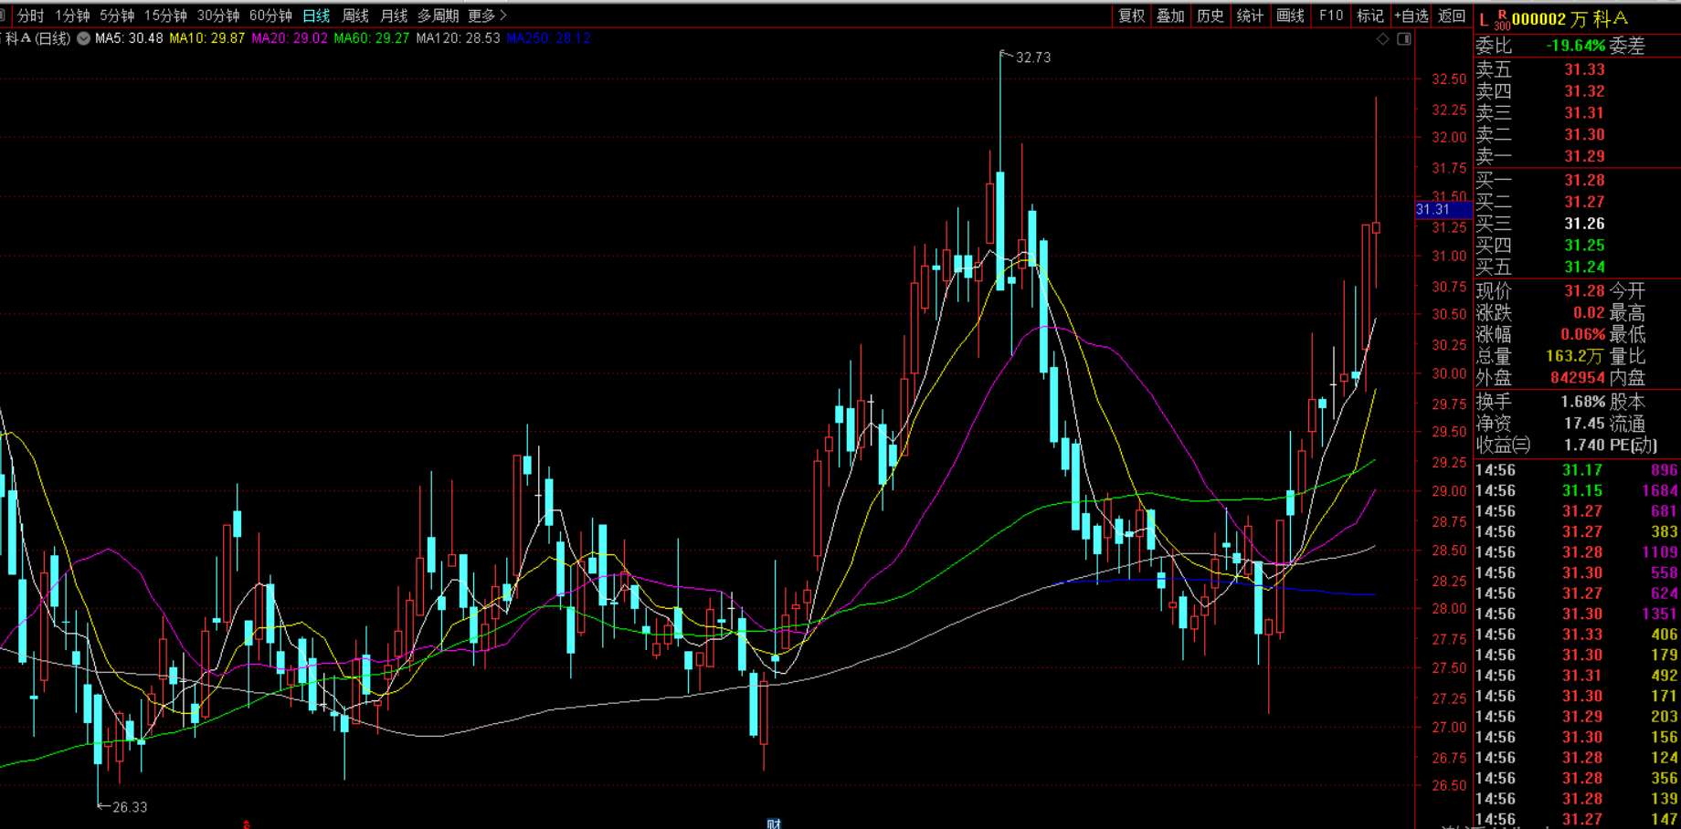Click the 卖二 ask price 31.30
The width and height of the screenshot is (1681, 829).
(x=1584, y=134)
